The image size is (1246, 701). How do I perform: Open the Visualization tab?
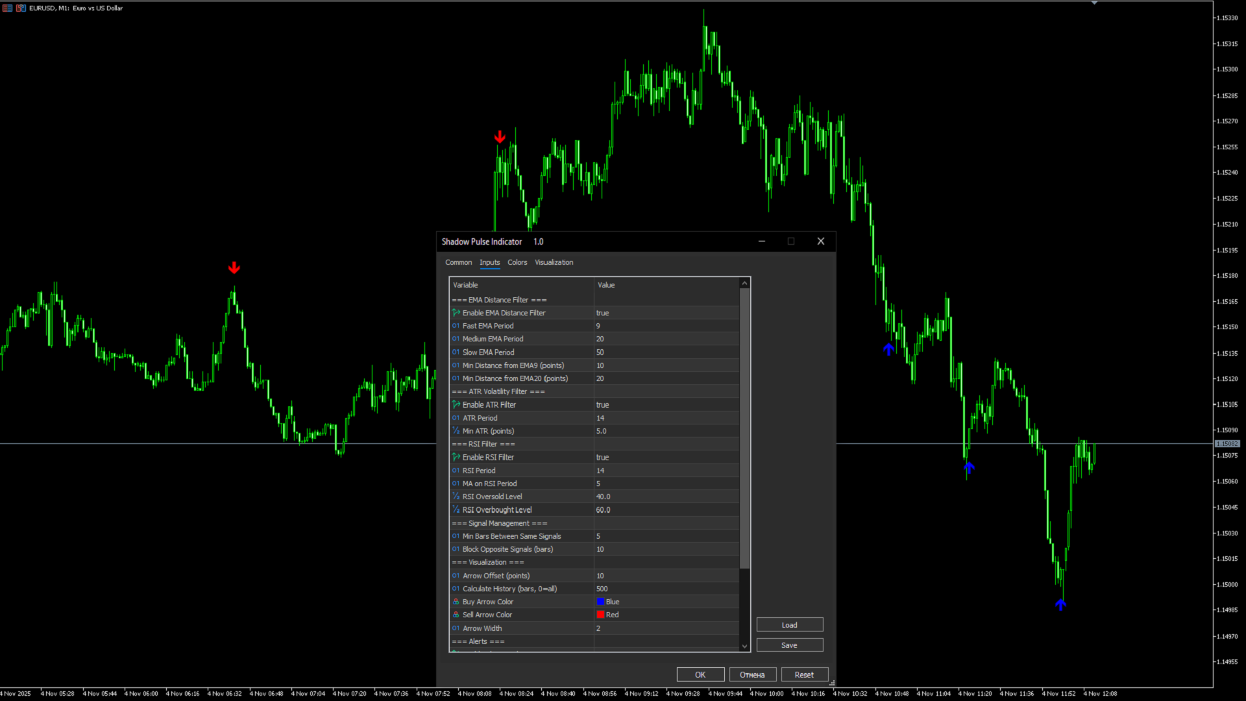554,262
